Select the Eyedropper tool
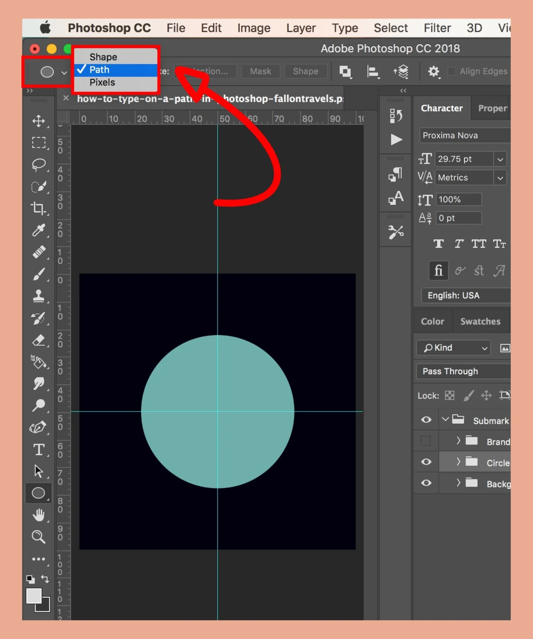Image resolution: width=533 pixels, height=639 pixels. coord(39,230)
